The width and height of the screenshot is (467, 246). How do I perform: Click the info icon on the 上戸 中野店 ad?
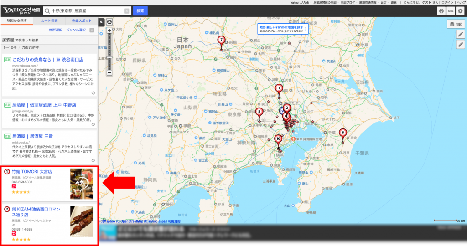pyautogui.click(x=93, y=125)
